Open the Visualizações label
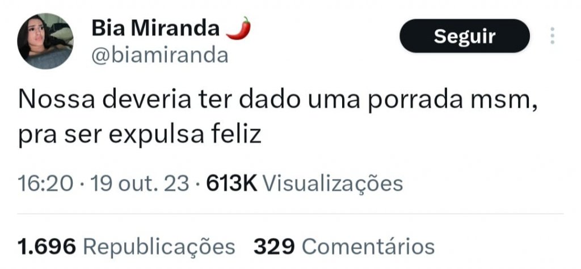The image size is (581, 269). coord(332,183)
